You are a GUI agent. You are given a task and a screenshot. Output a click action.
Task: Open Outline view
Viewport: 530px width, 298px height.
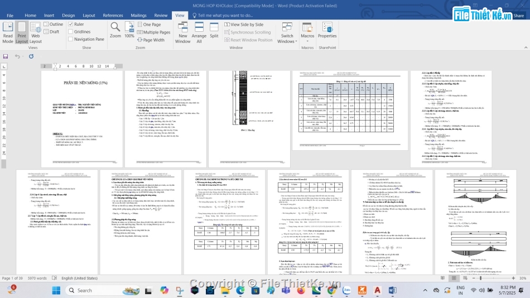point(54,24)
